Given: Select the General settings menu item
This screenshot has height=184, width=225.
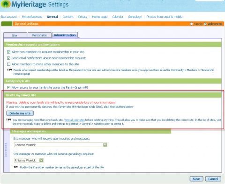Looking at the screenshot, I should (52, 17).
